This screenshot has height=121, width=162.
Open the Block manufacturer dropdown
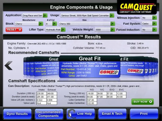[29, 24]
